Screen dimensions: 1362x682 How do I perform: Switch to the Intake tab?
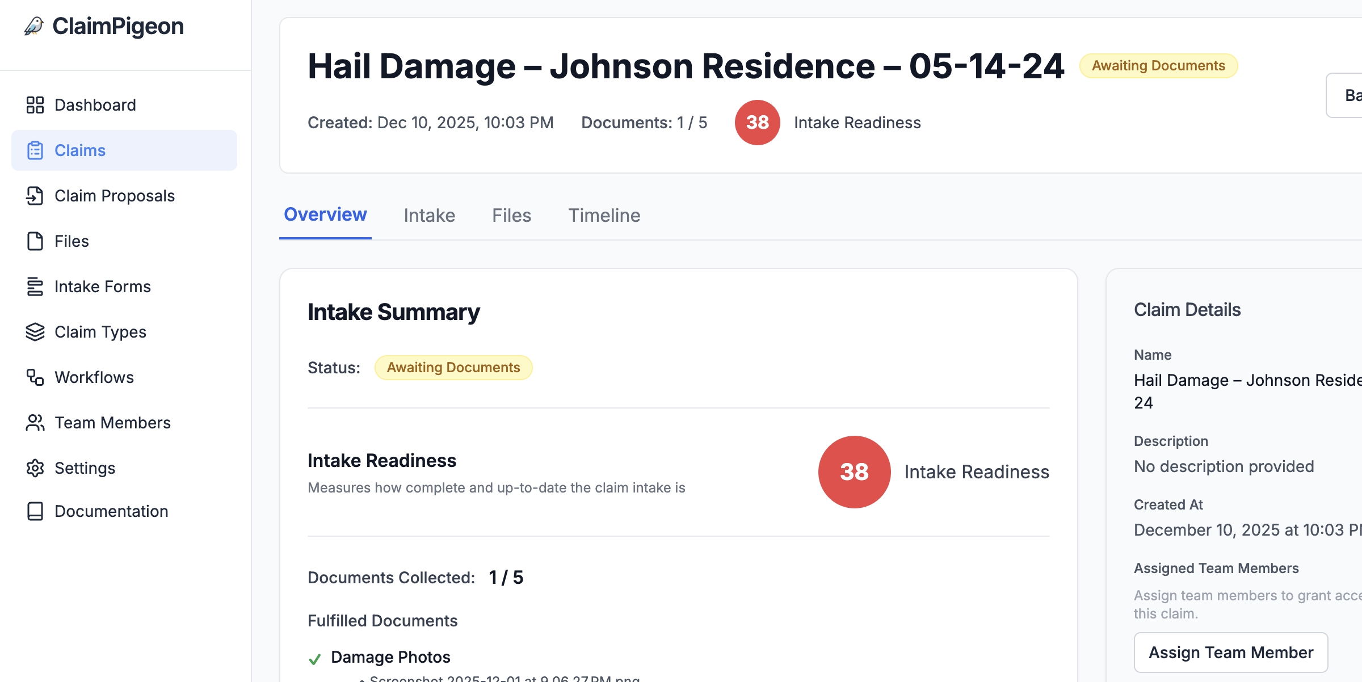[429, 216]
